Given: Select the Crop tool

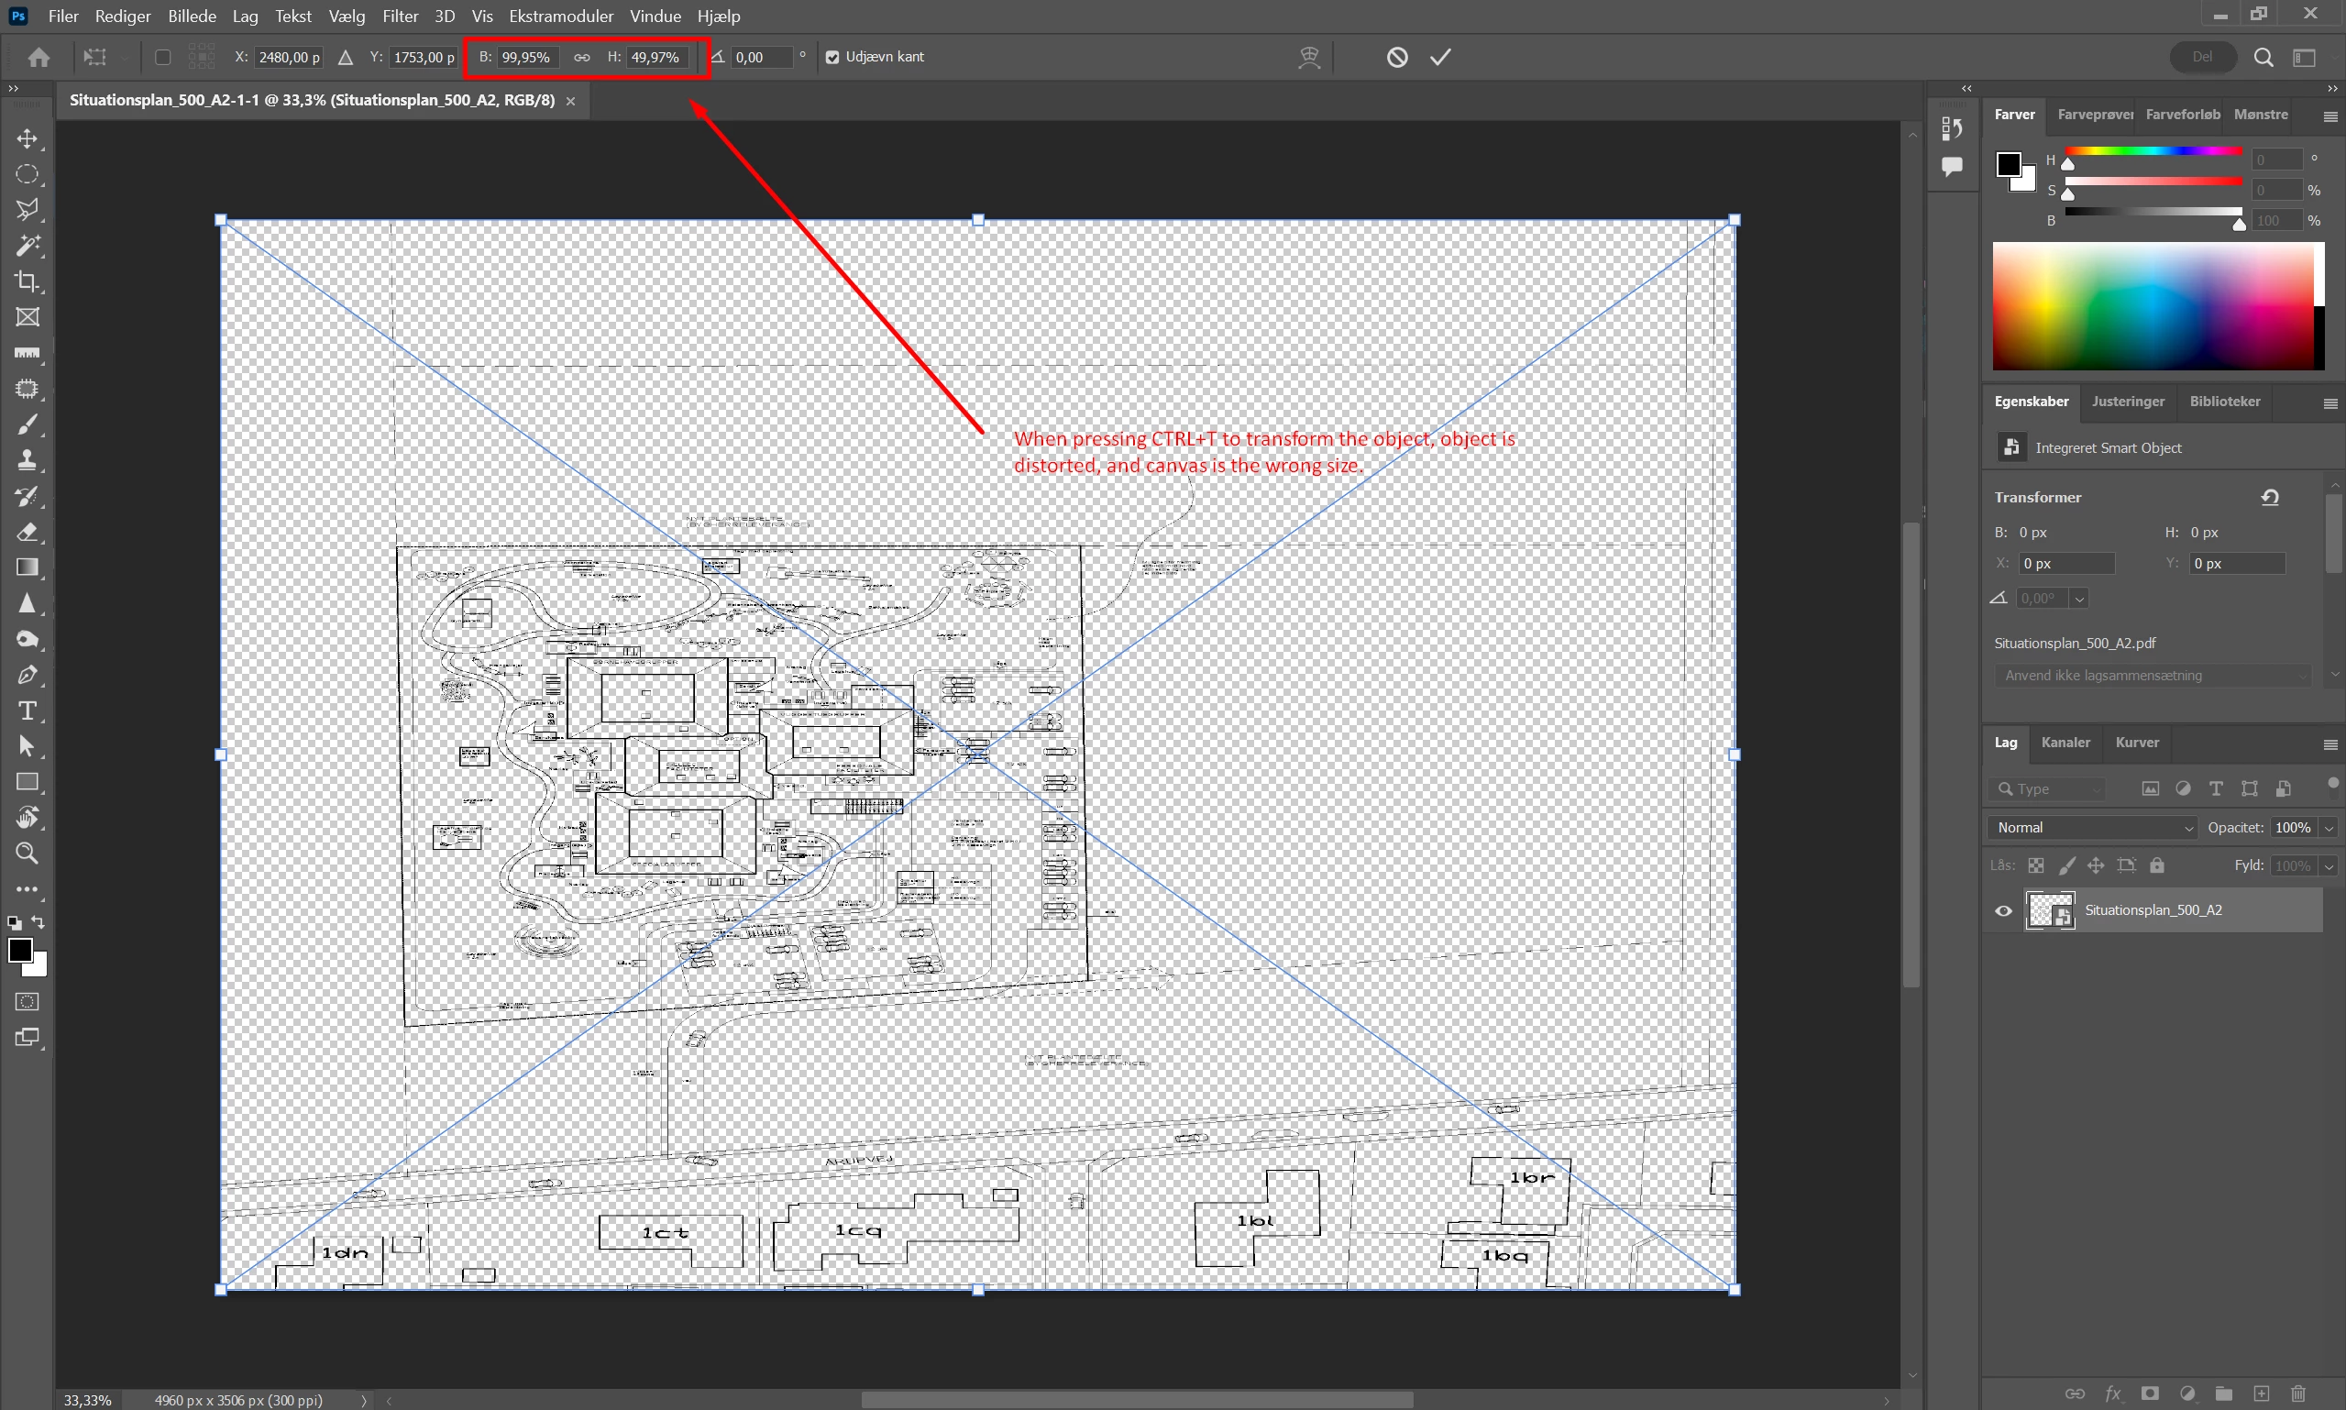Looking at the screenshot, I should click(28, 281).
